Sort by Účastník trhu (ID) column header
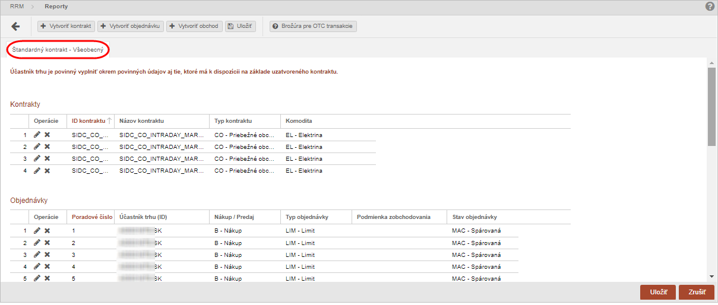 click(x=162, y=217)
